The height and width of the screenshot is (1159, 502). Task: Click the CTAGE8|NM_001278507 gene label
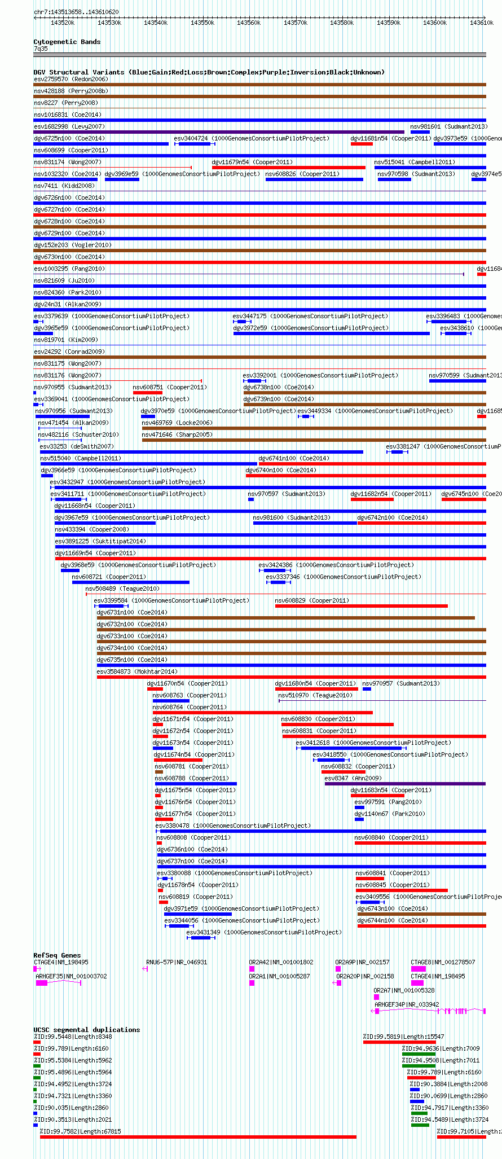443,962
